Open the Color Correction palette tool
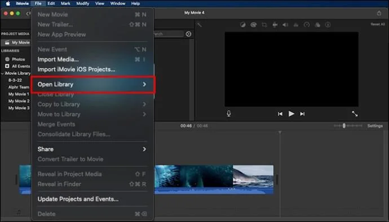 [253, 25]
